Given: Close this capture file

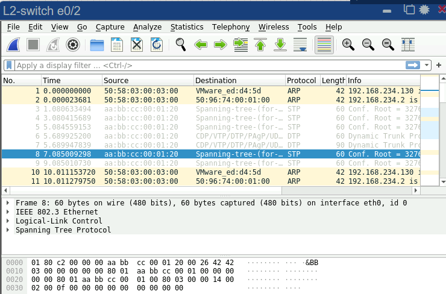Looking at the screenshot, I should 137,45.
